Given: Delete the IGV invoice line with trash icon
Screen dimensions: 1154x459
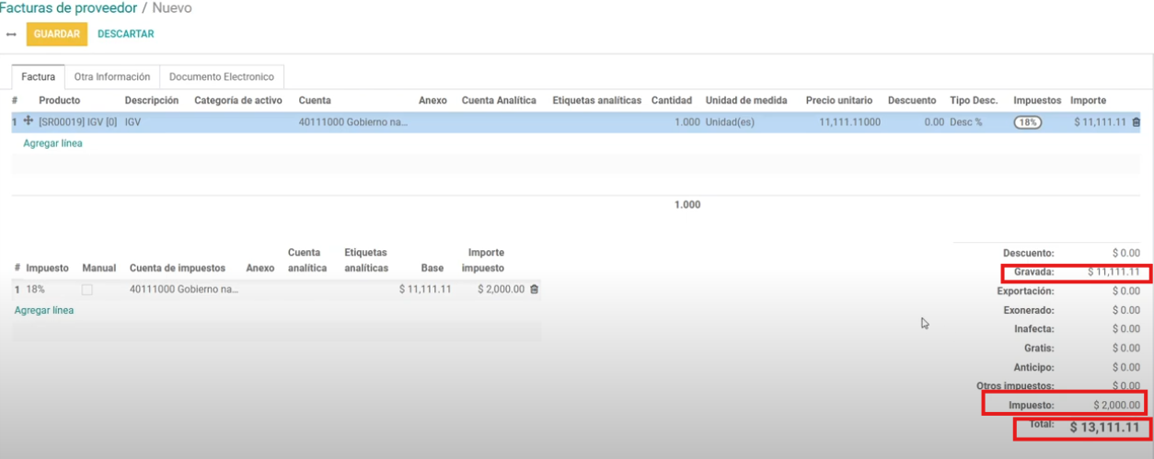Looking at the screenshot, I should (1136, 121).
